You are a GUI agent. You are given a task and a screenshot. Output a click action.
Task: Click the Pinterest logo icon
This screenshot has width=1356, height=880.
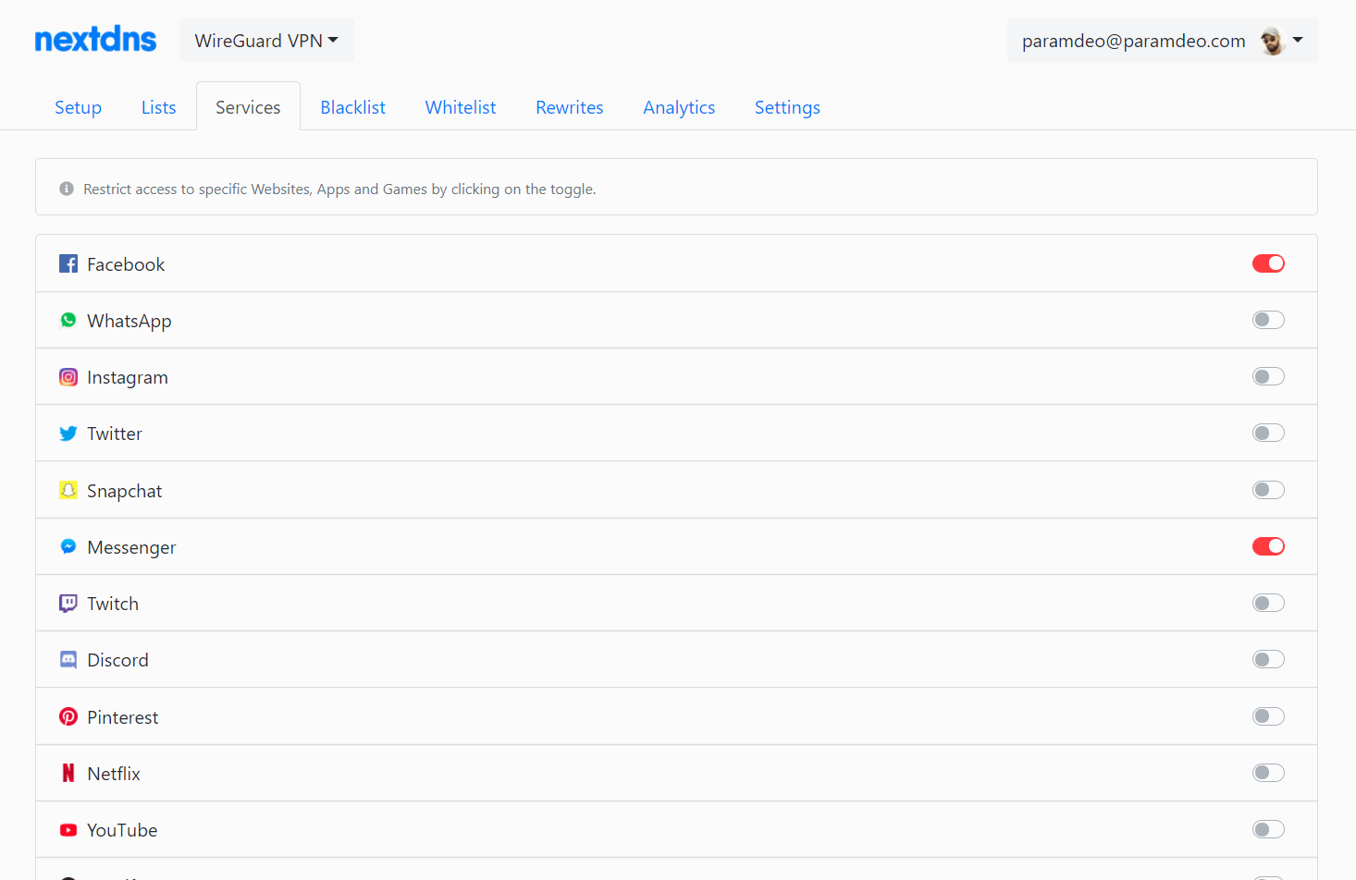[68, 716]
